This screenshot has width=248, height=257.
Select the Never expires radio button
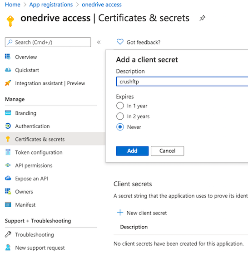pyautogui.click(x=120, y=127)
